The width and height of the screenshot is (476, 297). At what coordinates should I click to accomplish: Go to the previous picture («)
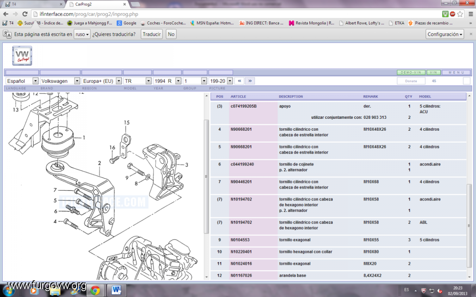pyautogui.click(x=239, y=81)
